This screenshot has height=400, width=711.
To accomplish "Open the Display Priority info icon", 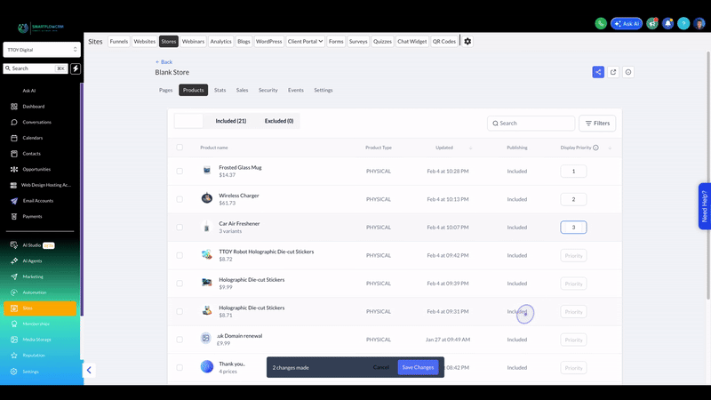I will 595,148.
